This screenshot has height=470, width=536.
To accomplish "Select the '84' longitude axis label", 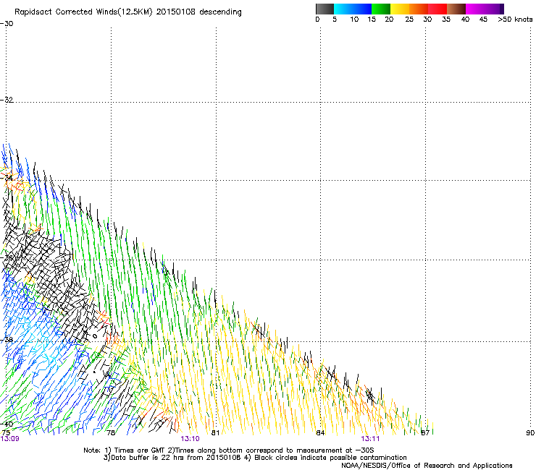I will point(320,433).
